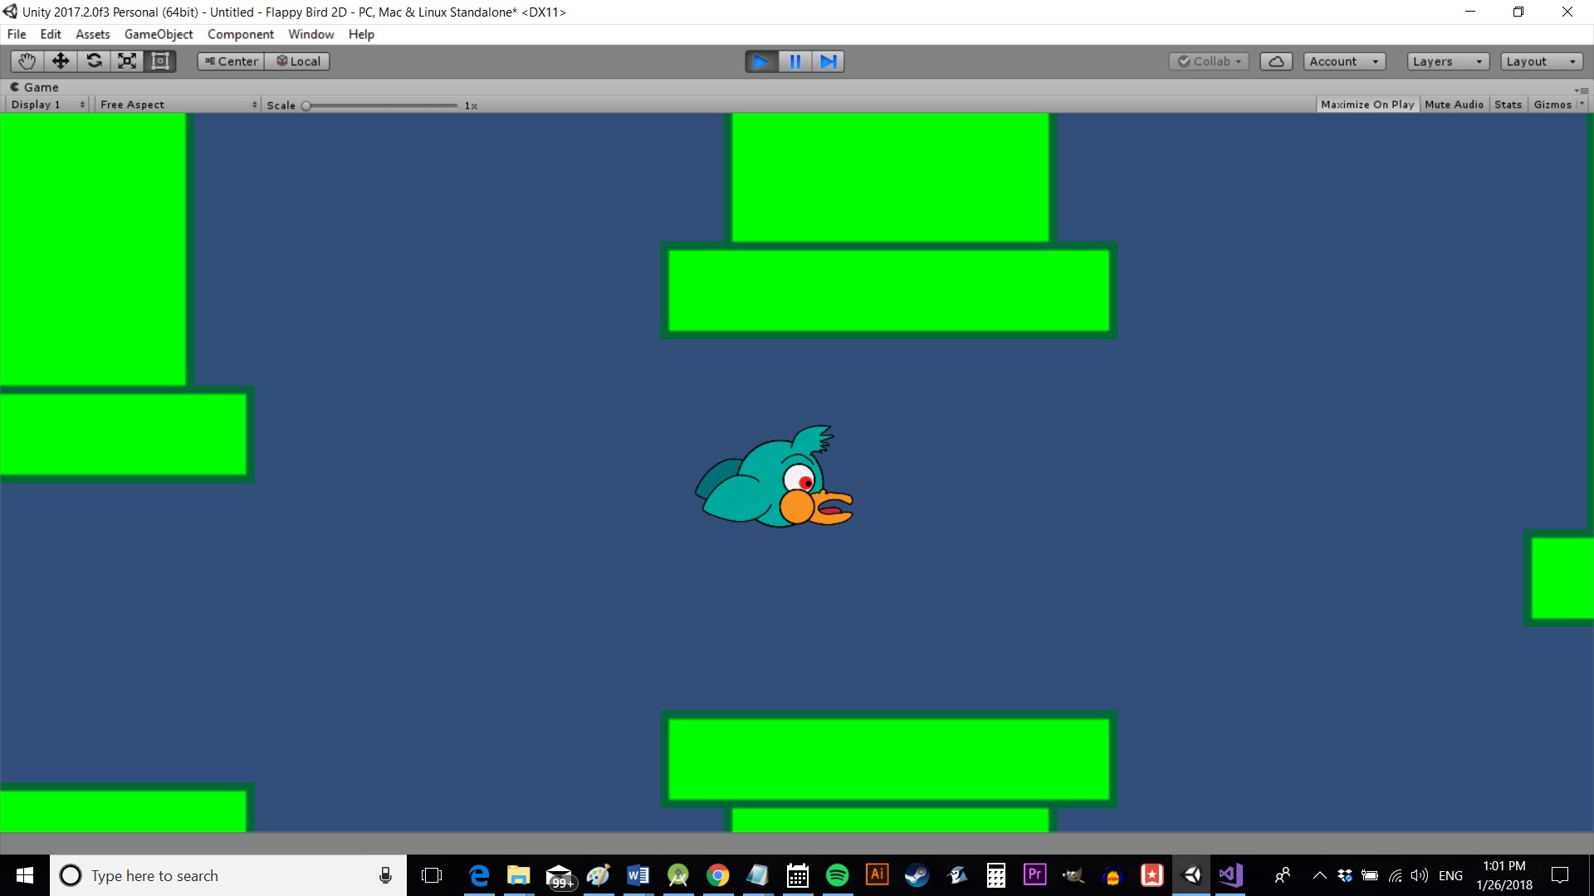This screenshot has width=1594, height=896.
Task: Select the Hand tool
Action: (27, 61)
